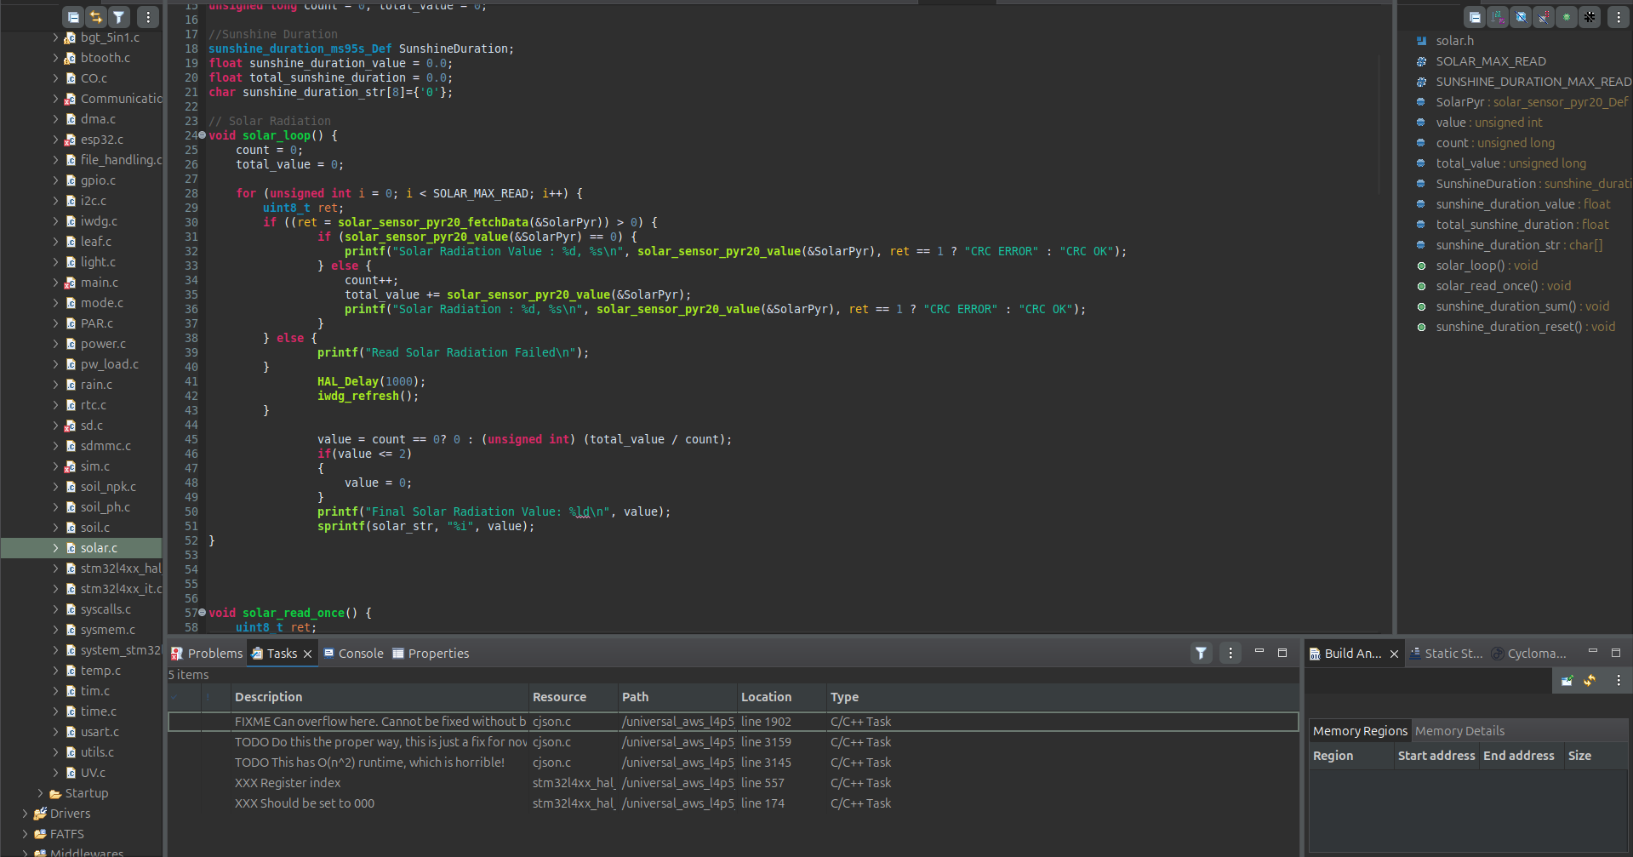This screenshot has height=857, width=1633.
Task: Toggle Hide Static Members in Outline
Action: (1544, 17)
